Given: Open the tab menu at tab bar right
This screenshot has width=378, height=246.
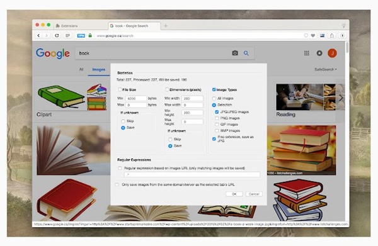Looking at the screenshot, I should coord(343,26).
